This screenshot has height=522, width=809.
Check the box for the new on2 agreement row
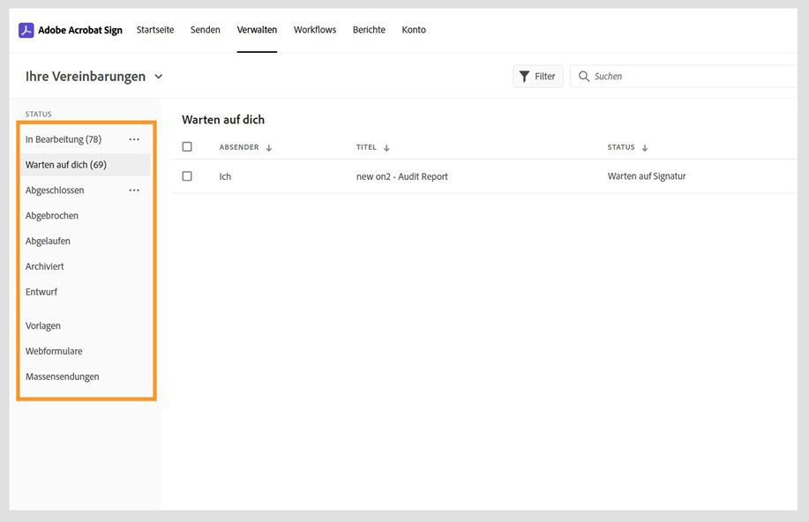point(186,175)
